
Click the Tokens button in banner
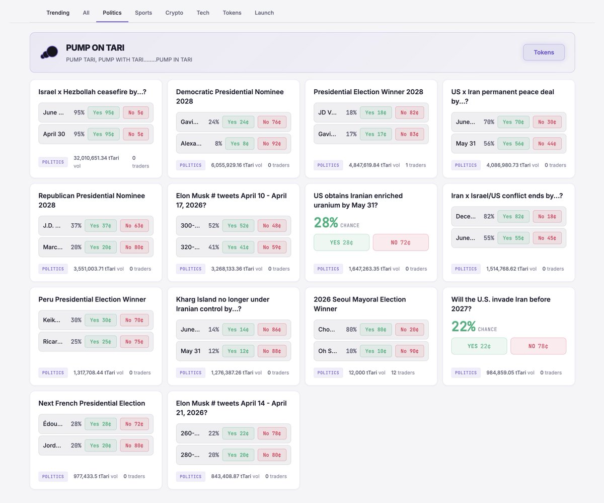click(x=544, y=52)
